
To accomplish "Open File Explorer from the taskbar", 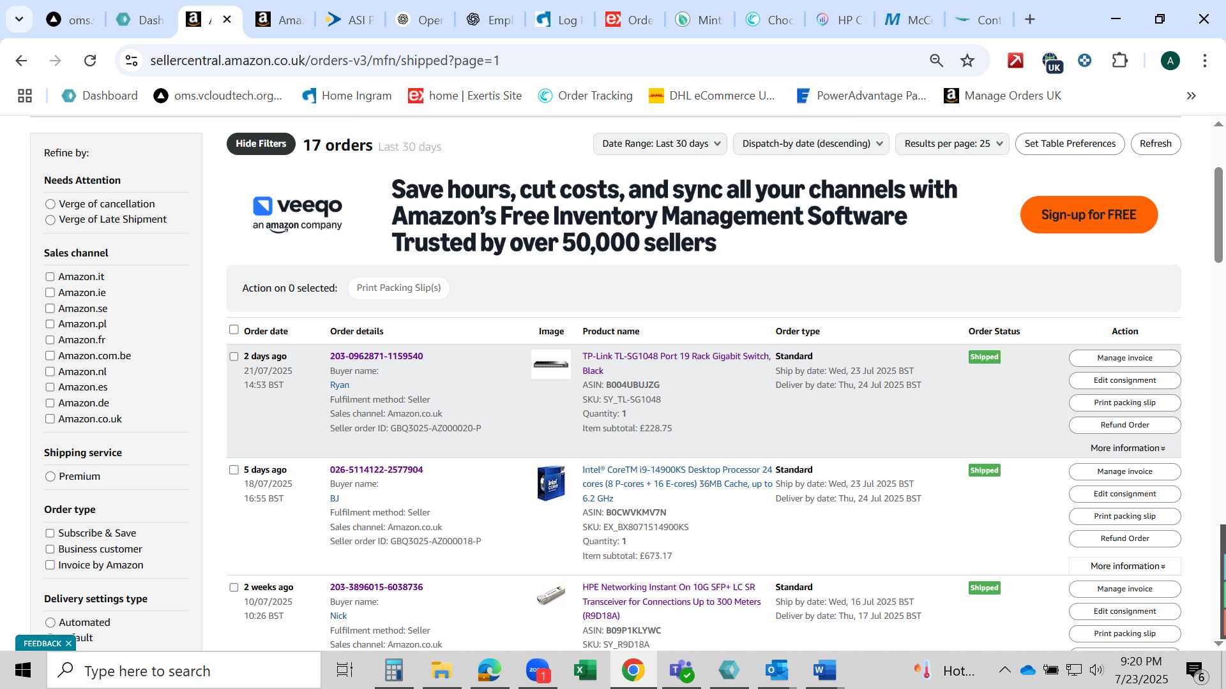I will [x=441, y=670].
